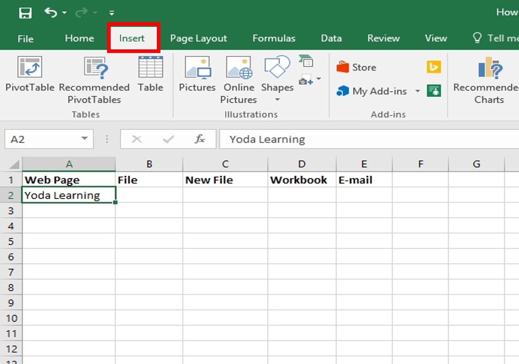519x364 pixels.
Task: Expand the My Add-ins dropdown arrow
Action: click(x=417, y=92)
